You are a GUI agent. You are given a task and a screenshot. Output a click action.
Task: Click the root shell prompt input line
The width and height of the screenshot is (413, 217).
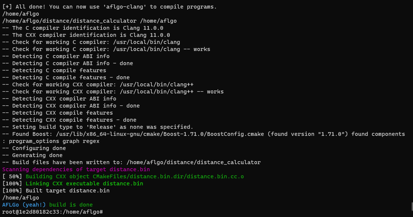tap(52, 212)
